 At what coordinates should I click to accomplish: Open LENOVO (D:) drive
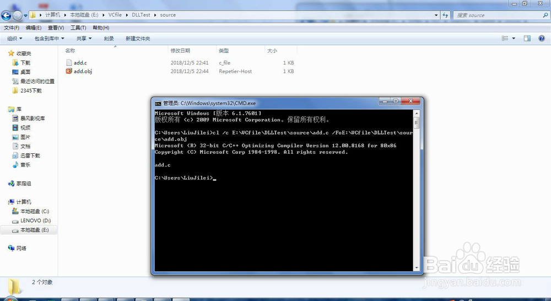[x=35, y=221]
